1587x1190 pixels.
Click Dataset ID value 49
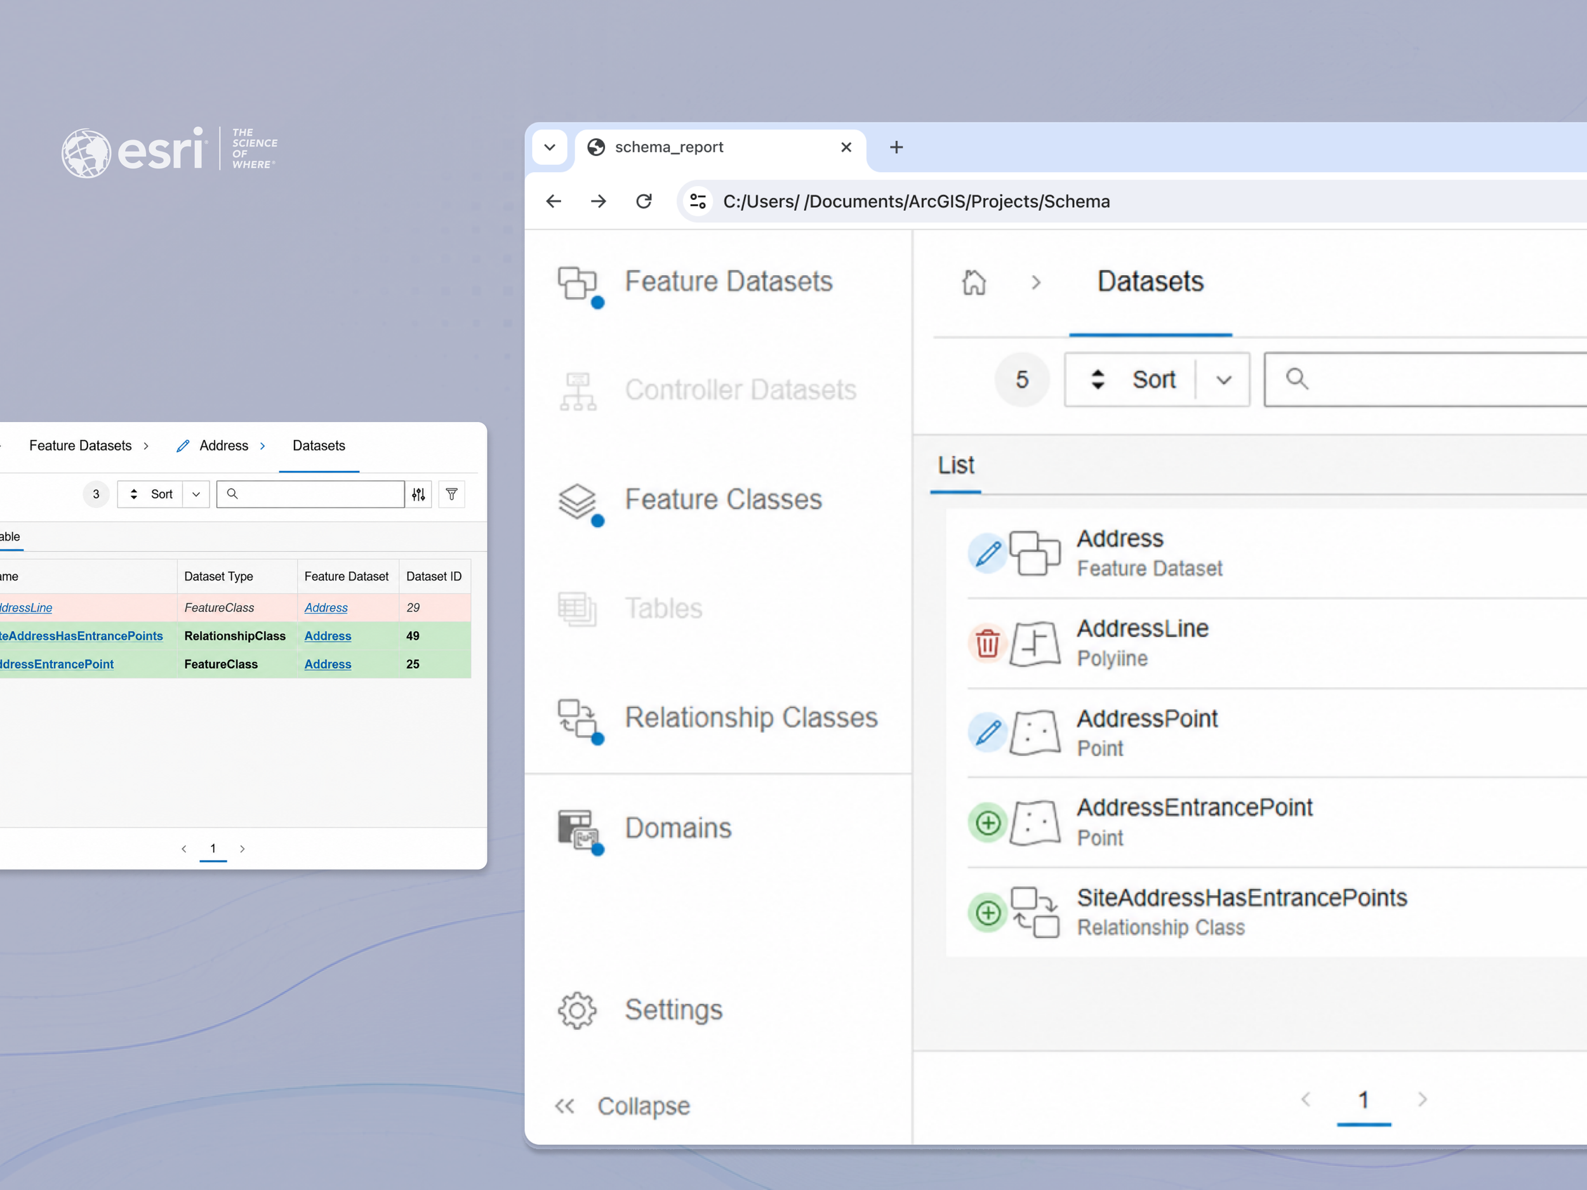coord(413,636)
